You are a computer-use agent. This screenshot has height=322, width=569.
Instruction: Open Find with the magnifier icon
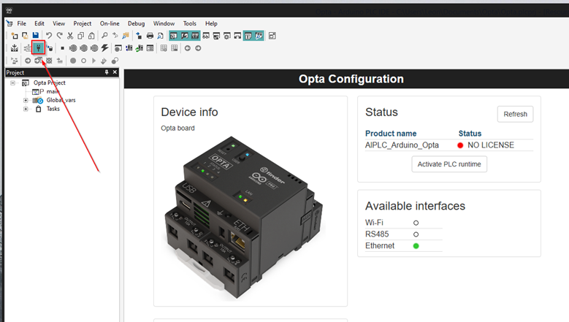pos(104,36)
